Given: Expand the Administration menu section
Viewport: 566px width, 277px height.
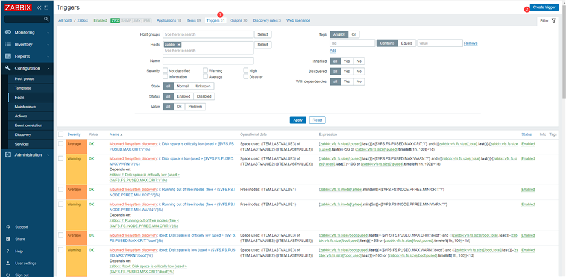Looking at the screenshot, I should click(27, 155).
